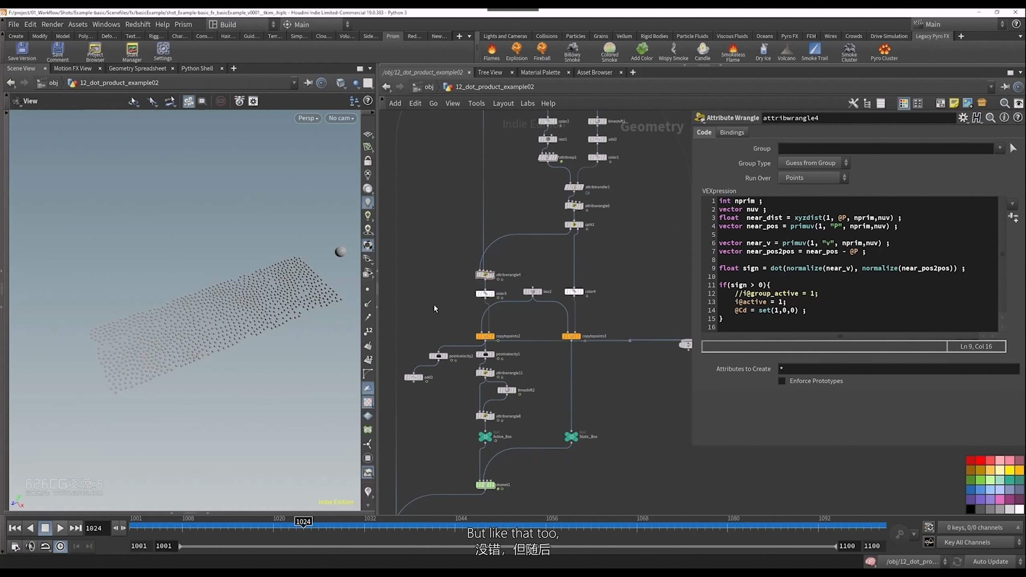Toggle real-time playback clock button
Image resolution: width=1026 pixels, height=577 pixels.
click(60, 546)
